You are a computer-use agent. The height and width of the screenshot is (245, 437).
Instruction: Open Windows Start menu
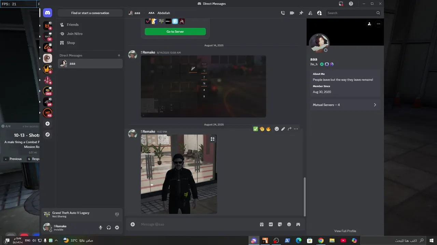point(432,241)
